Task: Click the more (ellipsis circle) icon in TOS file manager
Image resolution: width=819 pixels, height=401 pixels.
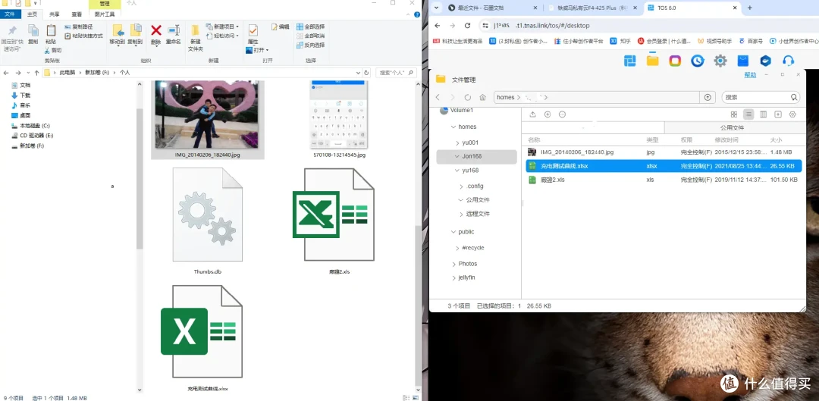Action: [x=562, y=114]
